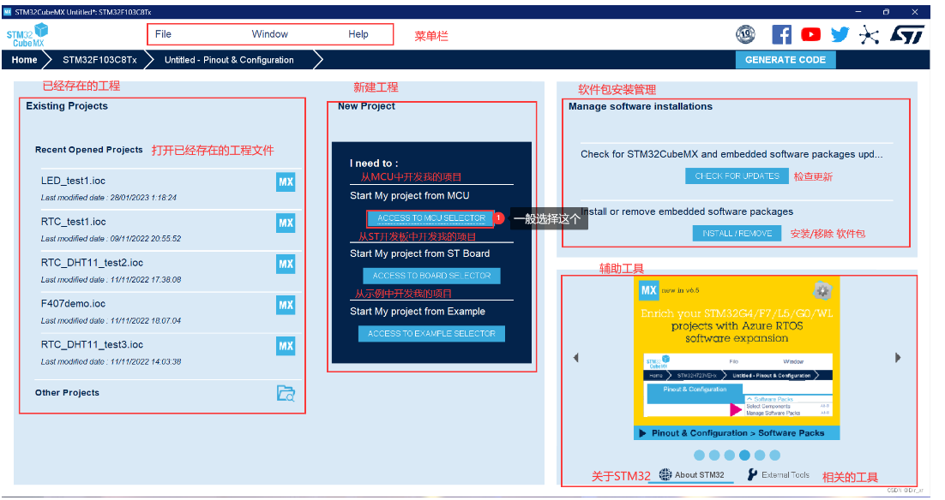
Task: Click MX icon beside RTC_DHT11_test2.ioc
Action: pyautogui.click(x=286, y=264)
